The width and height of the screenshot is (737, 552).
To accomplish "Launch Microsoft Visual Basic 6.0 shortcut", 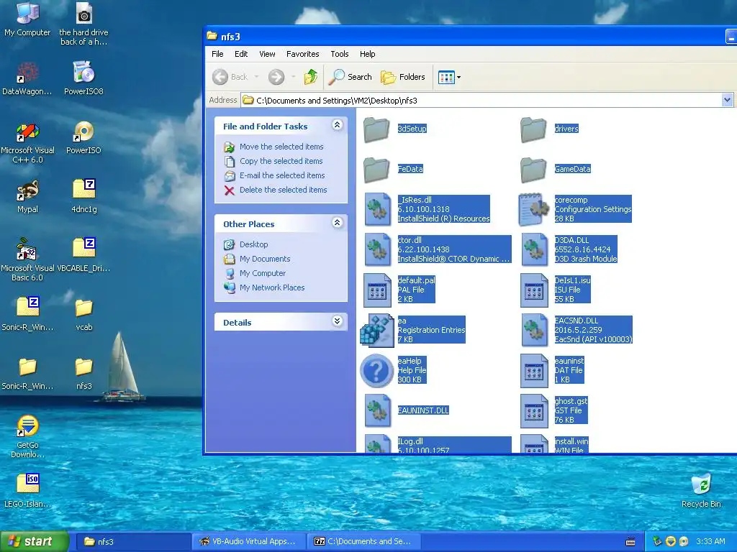I will (x=27, y=259).
